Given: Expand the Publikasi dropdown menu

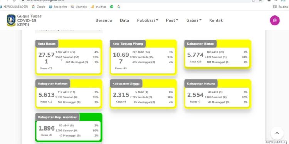Looking at the screenshot, I should (148, 20).
